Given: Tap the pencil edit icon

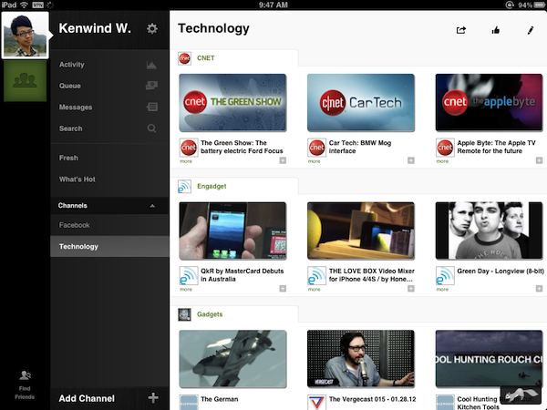Looking at the screenshot, I should tap(531, 30).
